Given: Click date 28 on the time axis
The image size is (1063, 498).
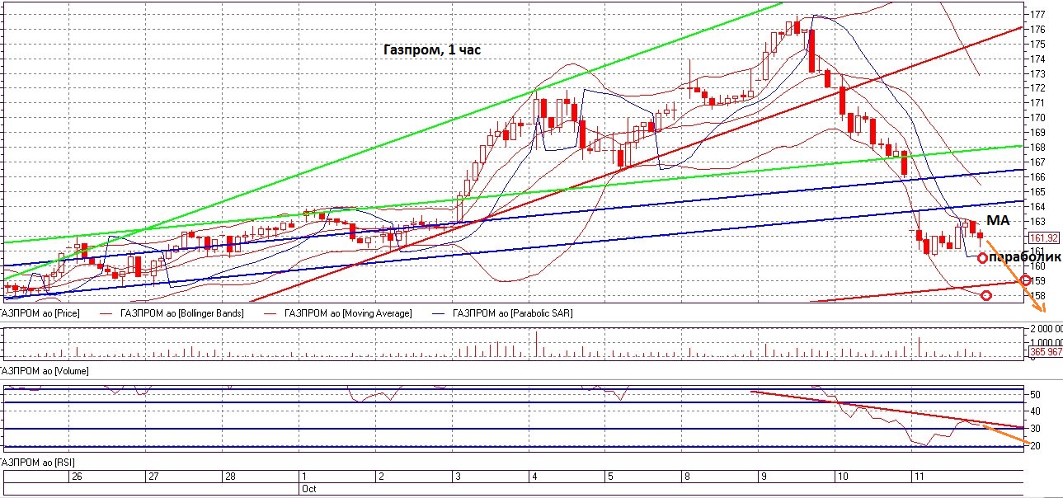Looking at the screenshot, I should 230,477.
